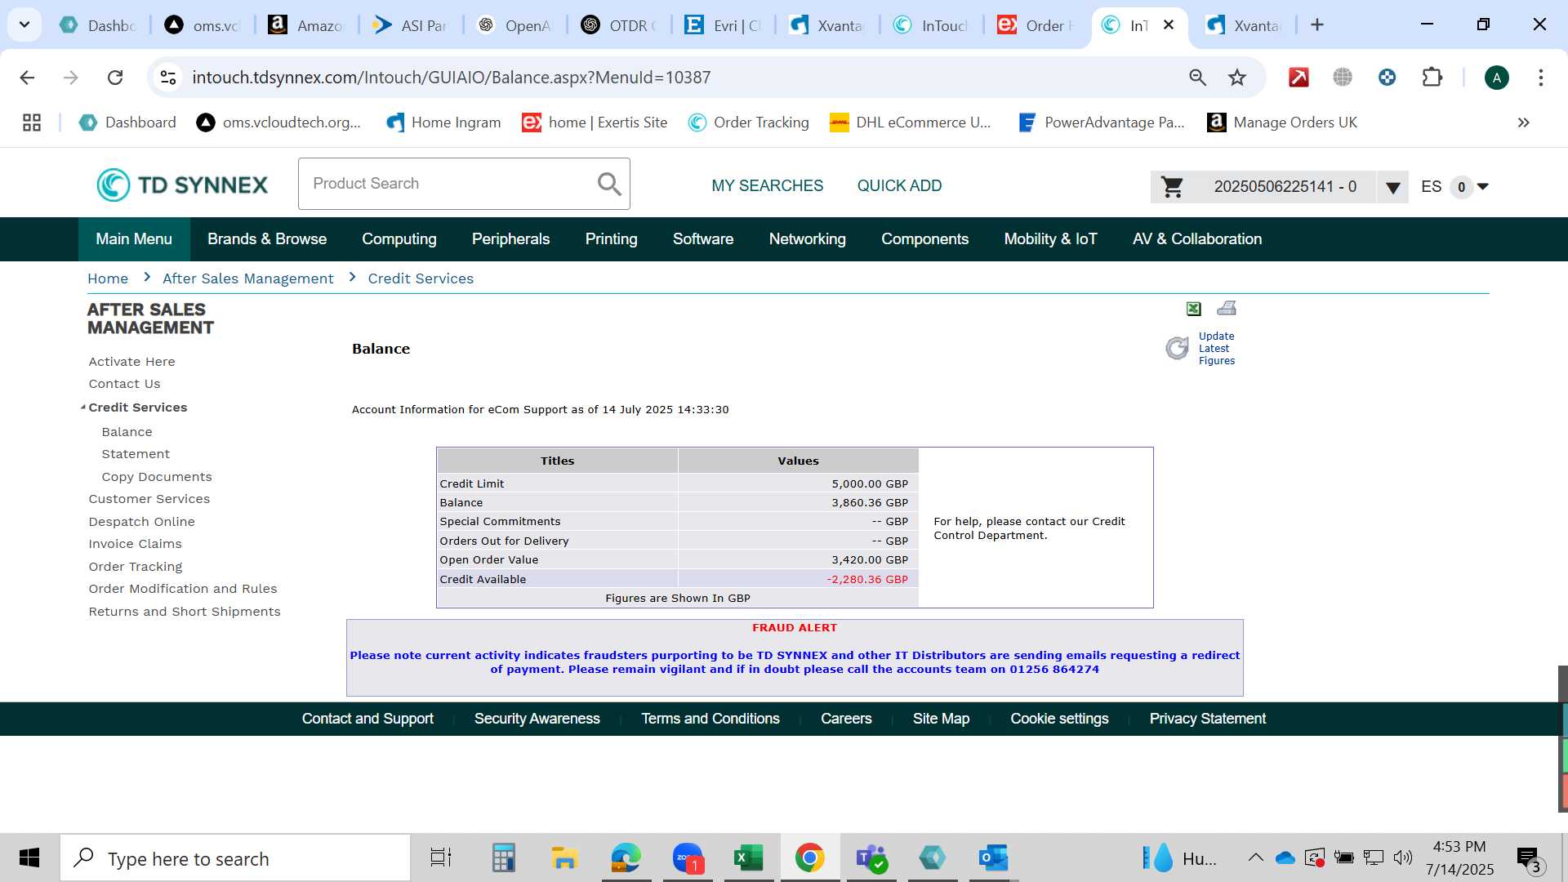Switch to the Amazon browser tab
The height and width of the screenshot is (882, 1568).
coord(307,25)
